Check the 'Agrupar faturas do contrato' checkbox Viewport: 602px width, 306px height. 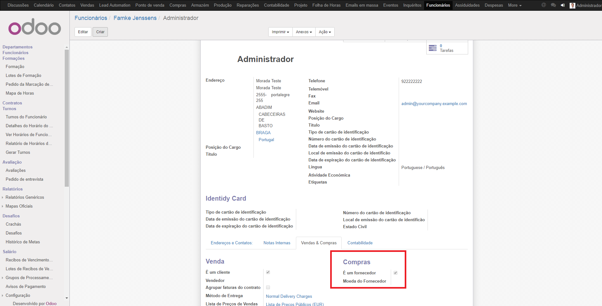pos(268,287)
